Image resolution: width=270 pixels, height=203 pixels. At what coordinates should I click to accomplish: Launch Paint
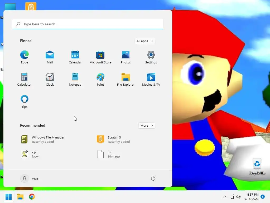(x=100, y=80)
